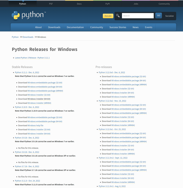Open Python 3.12.0a1 - Oct. 25, 2022 pre-release link
This screenshot has height=188, width=183.
tap(112, 129)
